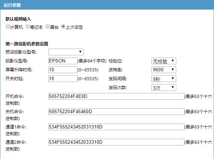Select the 计算机 video input radio button

[8, 27]
